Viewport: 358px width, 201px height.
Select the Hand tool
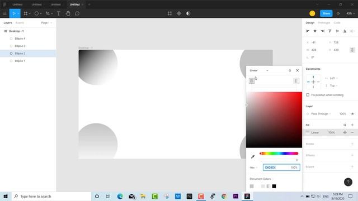coord(68,13)
